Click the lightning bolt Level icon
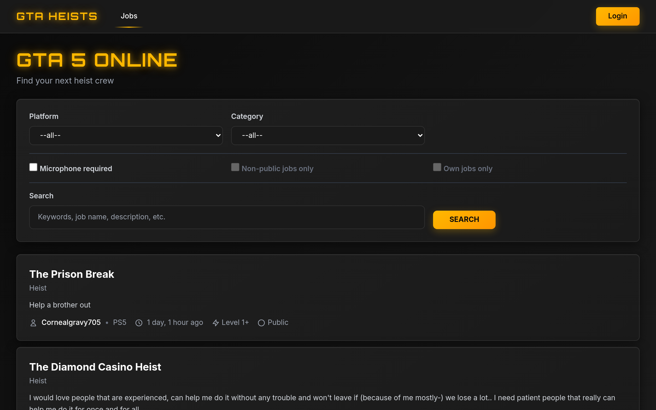656x410 pixels. [216, 323]
